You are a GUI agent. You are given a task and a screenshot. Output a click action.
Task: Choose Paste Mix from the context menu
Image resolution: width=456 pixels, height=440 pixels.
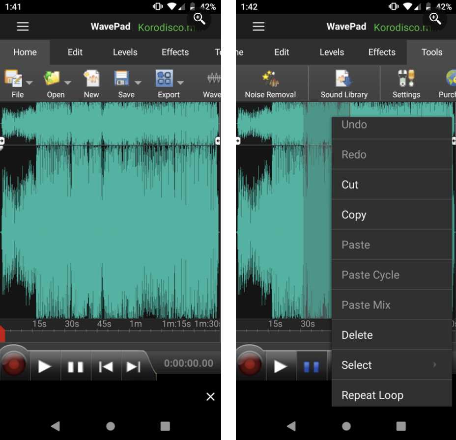point(392,305)
